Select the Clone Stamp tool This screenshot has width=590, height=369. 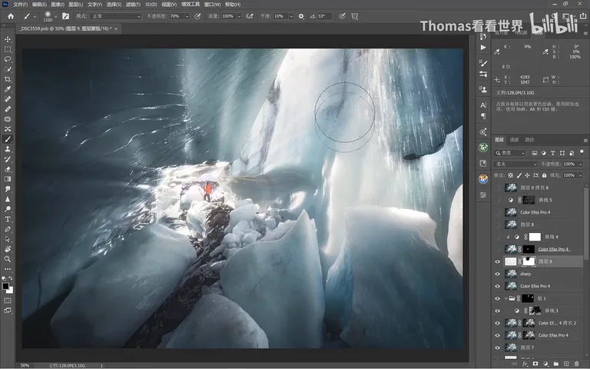(x=8, y=149)
